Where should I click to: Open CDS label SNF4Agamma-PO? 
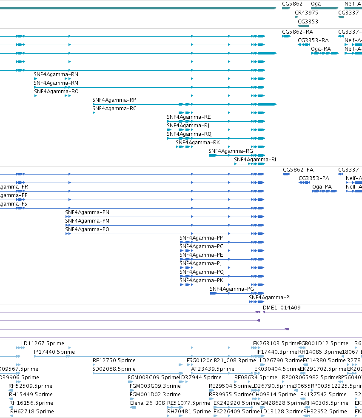(87, 229)
